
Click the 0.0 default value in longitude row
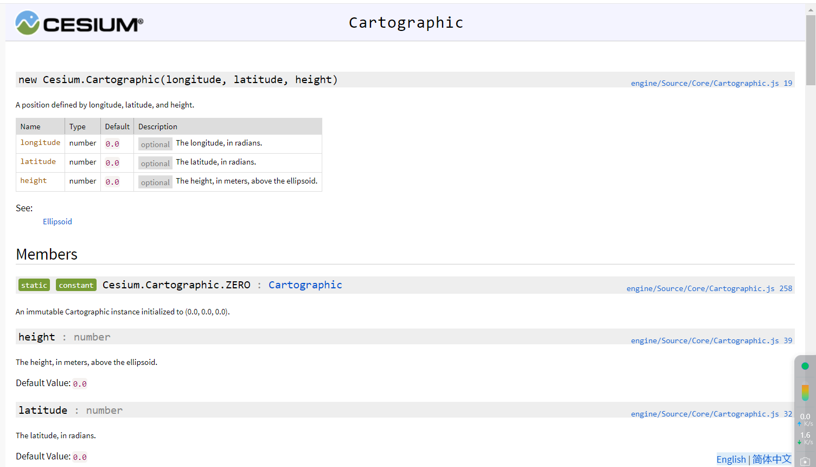pyautogui.click(x=112, y=144)
